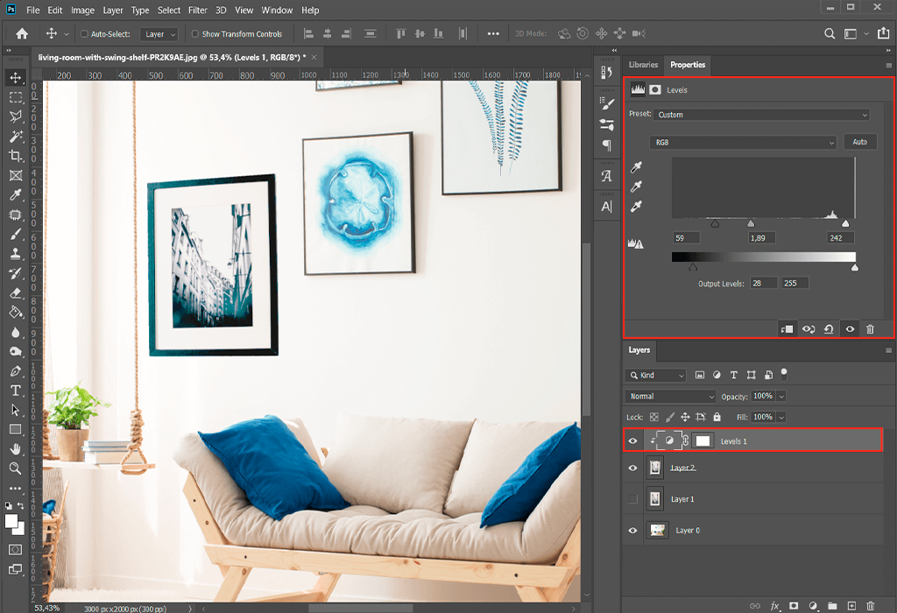The width and height of the screenshot is (897, 613).
Task: Show Layer 1 using visibility box
Action: (x=632, y=498)
